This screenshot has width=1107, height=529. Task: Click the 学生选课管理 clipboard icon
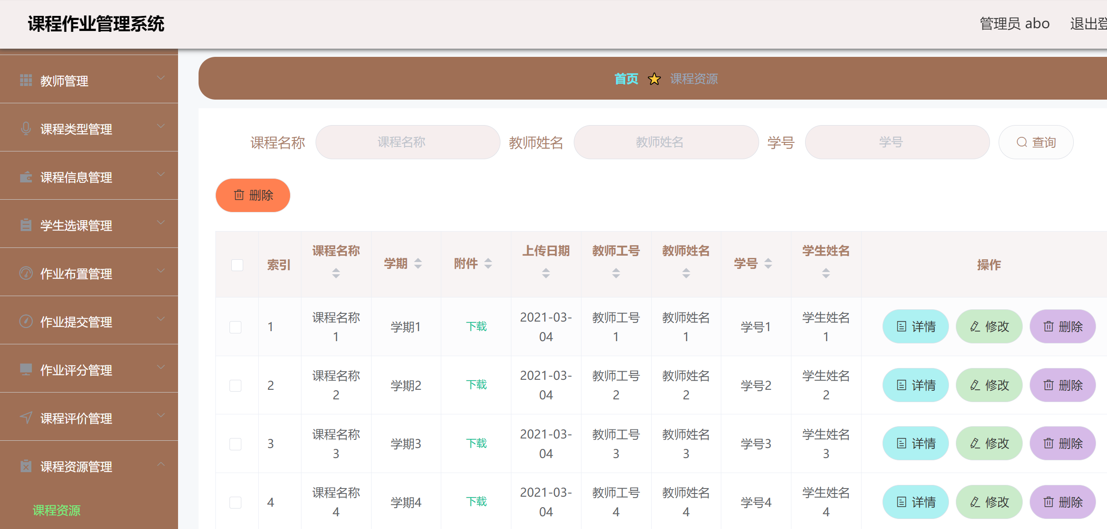coord(26,224)
